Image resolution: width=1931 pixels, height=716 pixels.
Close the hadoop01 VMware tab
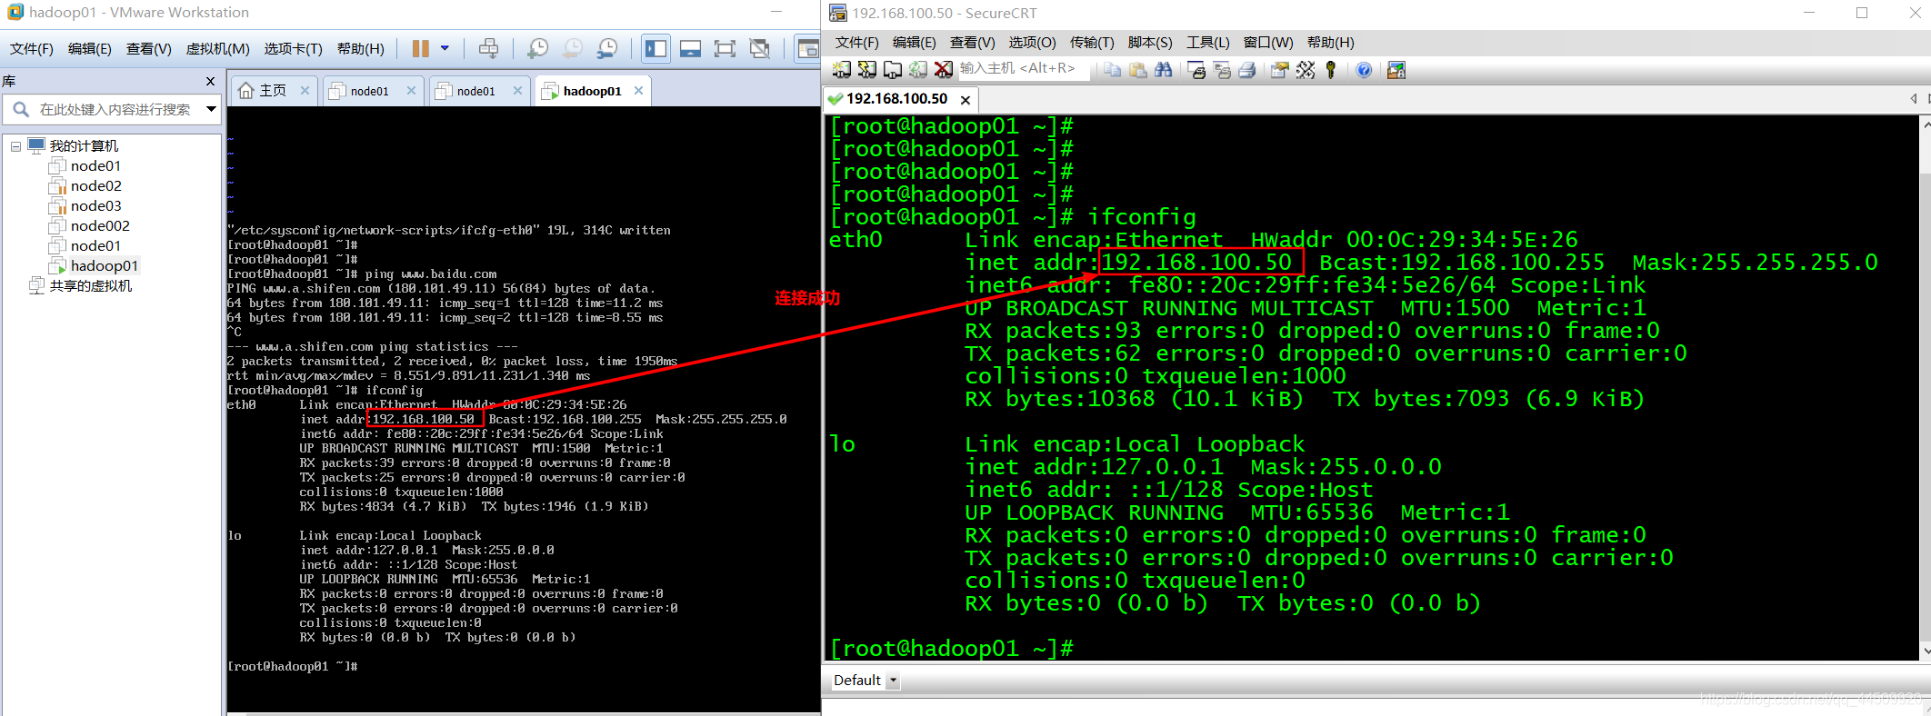[638, 90]
